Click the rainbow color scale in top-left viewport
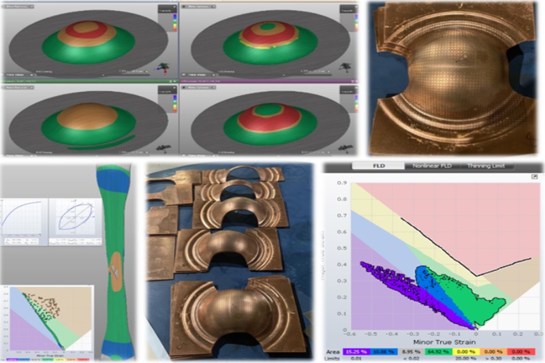 pos(175,22)
